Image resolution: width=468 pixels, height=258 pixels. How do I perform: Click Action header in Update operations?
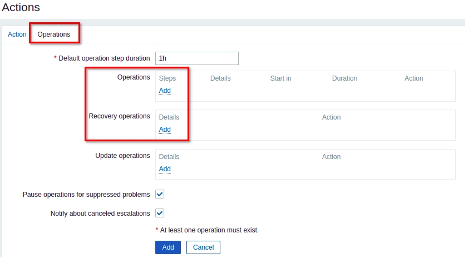(331, 157)
